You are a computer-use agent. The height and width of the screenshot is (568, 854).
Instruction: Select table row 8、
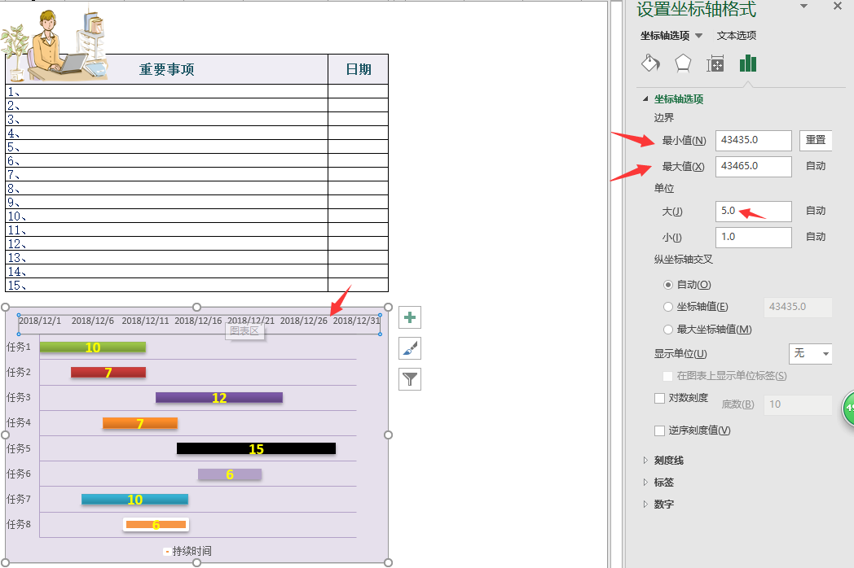[196, 188]
